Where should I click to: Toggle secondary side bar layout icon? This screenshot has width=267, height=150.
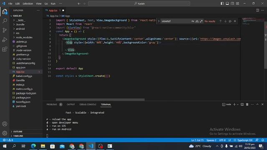click(232, 3)
